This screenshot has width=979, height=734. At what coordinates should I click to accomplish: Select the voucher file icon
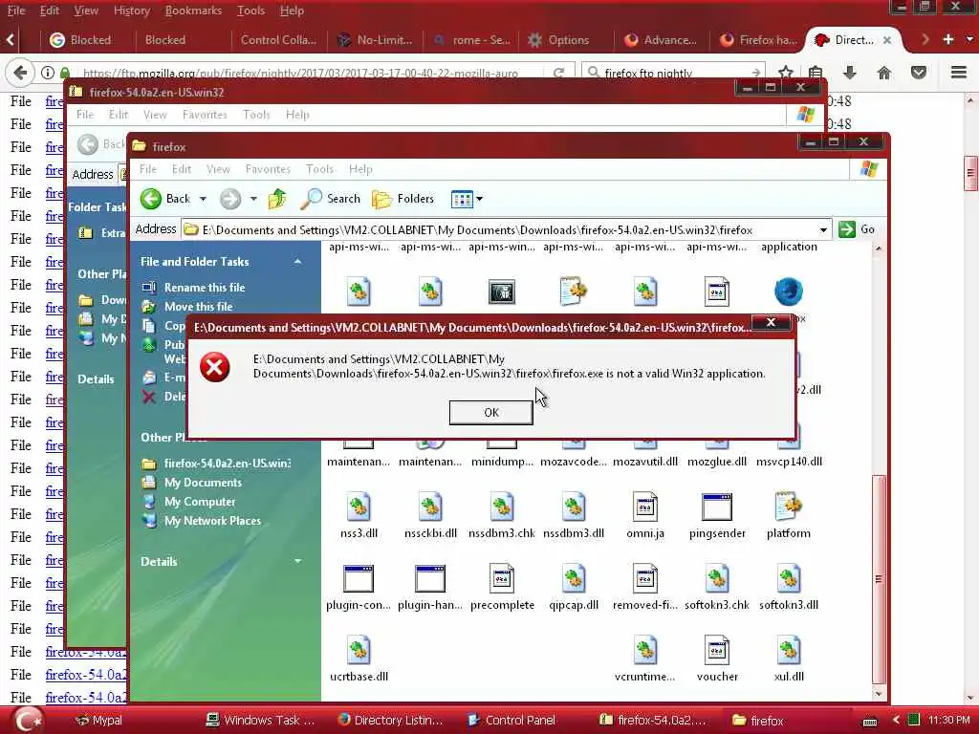pos(717,650)
